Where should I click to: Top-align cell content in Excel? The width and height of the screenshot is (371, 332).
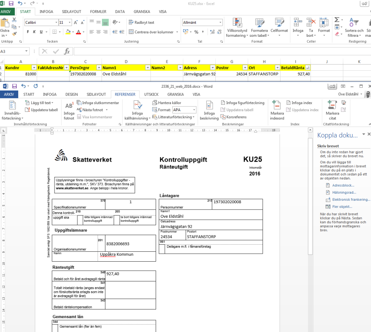click(x=92, y=22)
